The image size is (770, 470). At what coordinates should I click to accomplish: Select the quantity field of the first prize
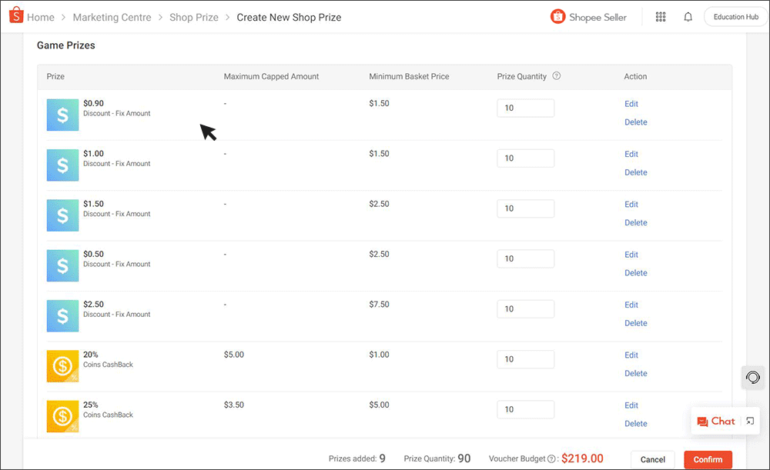(x=525, y=108)
